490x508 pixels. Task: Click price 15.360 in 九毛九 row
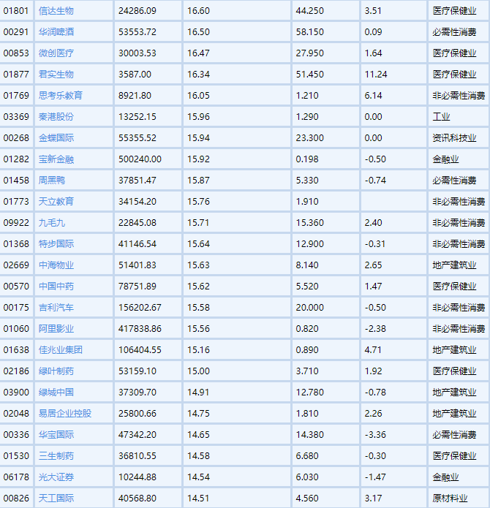(x=310, y=223)
